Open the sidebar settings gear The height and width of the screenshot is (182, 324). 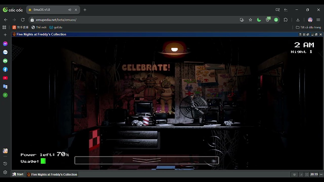pos(5,172)
